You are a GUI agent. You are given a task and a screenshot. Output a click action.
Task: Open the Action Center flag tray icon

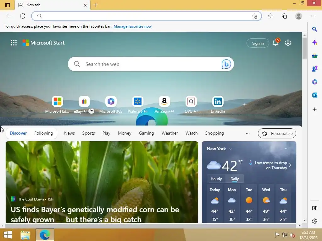coord(277,235)
